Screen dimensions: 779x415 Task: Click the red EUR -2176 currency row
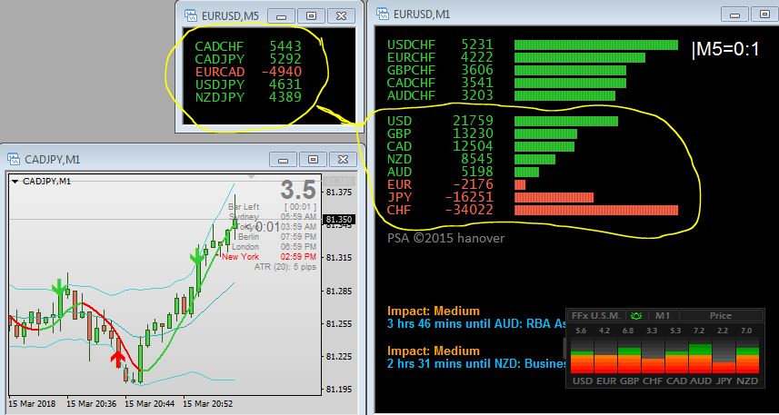[x=456, y=184]
